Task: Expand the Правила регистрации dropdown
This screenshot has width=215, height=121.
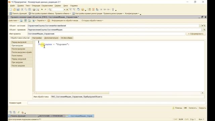Action: [114, 13]
